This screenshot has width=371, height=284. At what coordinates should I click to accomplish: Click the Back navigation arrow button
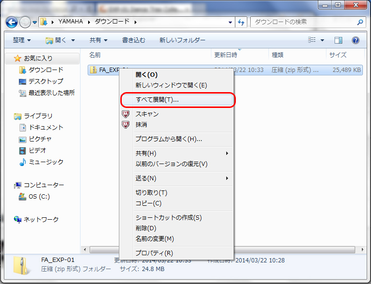click(x=12, y=22)
